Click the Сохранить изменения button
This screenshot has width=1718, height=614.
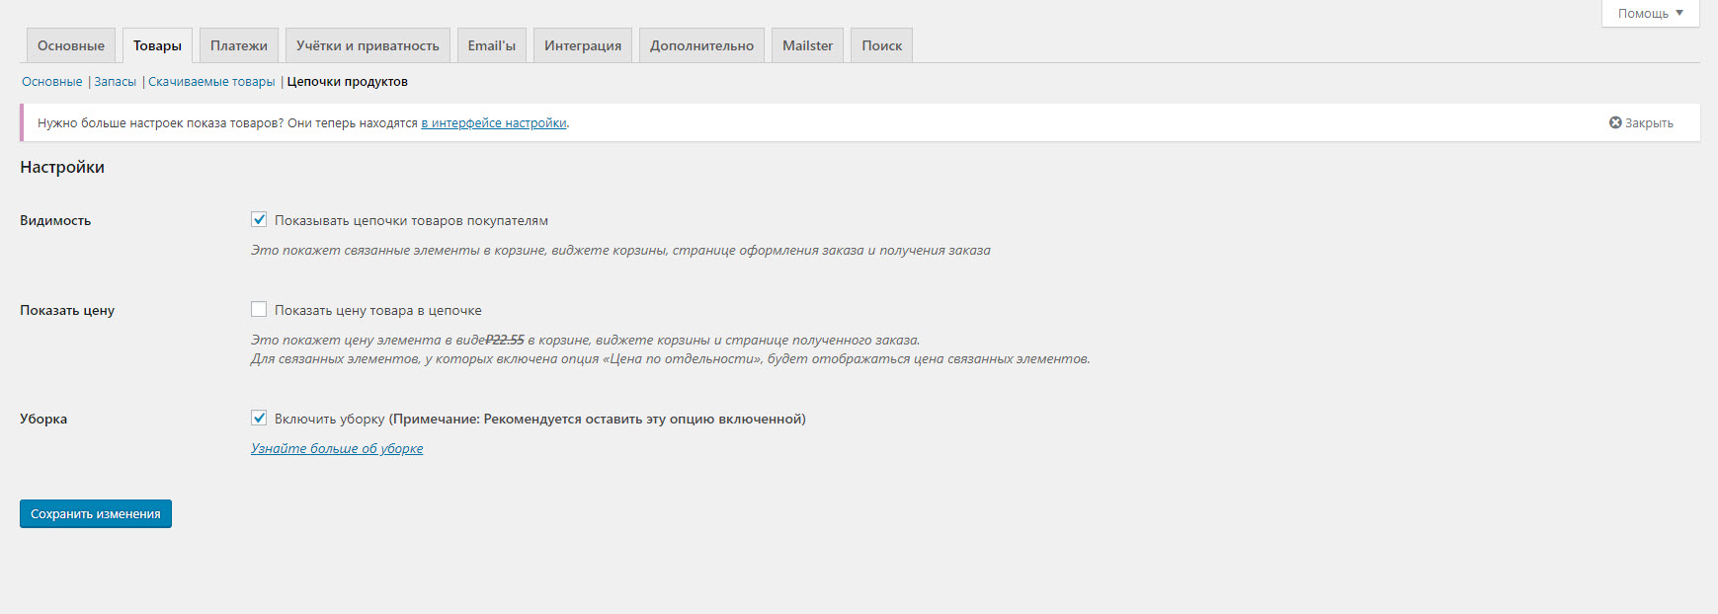coord(96,514)
